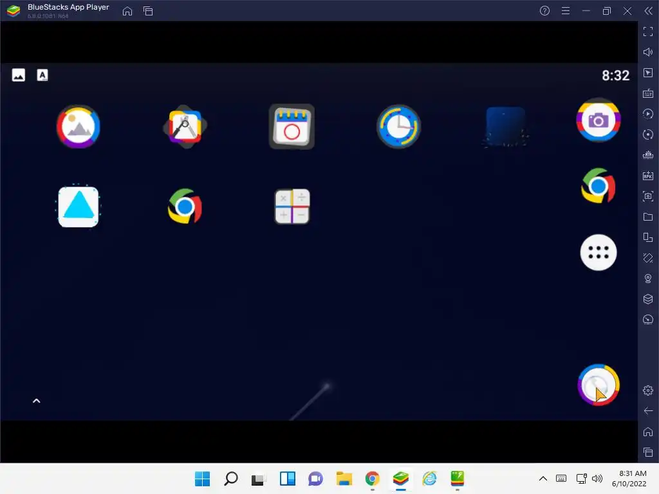The width and height of the screenshot is (659, 494).
Task: Open Chrome in the home screen grid
Action: point(185,206)
